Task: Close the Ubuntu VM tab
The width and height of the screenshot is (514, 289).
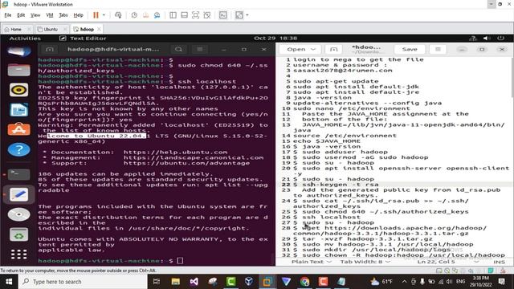Action: tap(66, 29)
